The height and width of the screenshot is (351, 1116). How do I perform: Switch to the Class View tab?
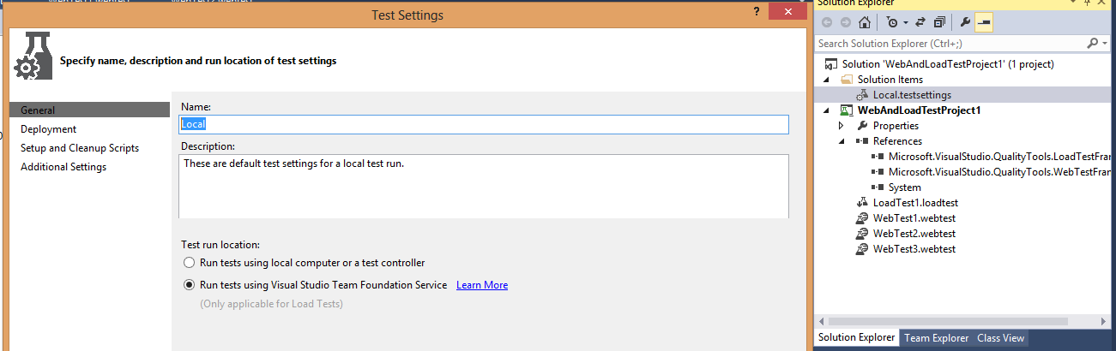tap(1000, 338)
